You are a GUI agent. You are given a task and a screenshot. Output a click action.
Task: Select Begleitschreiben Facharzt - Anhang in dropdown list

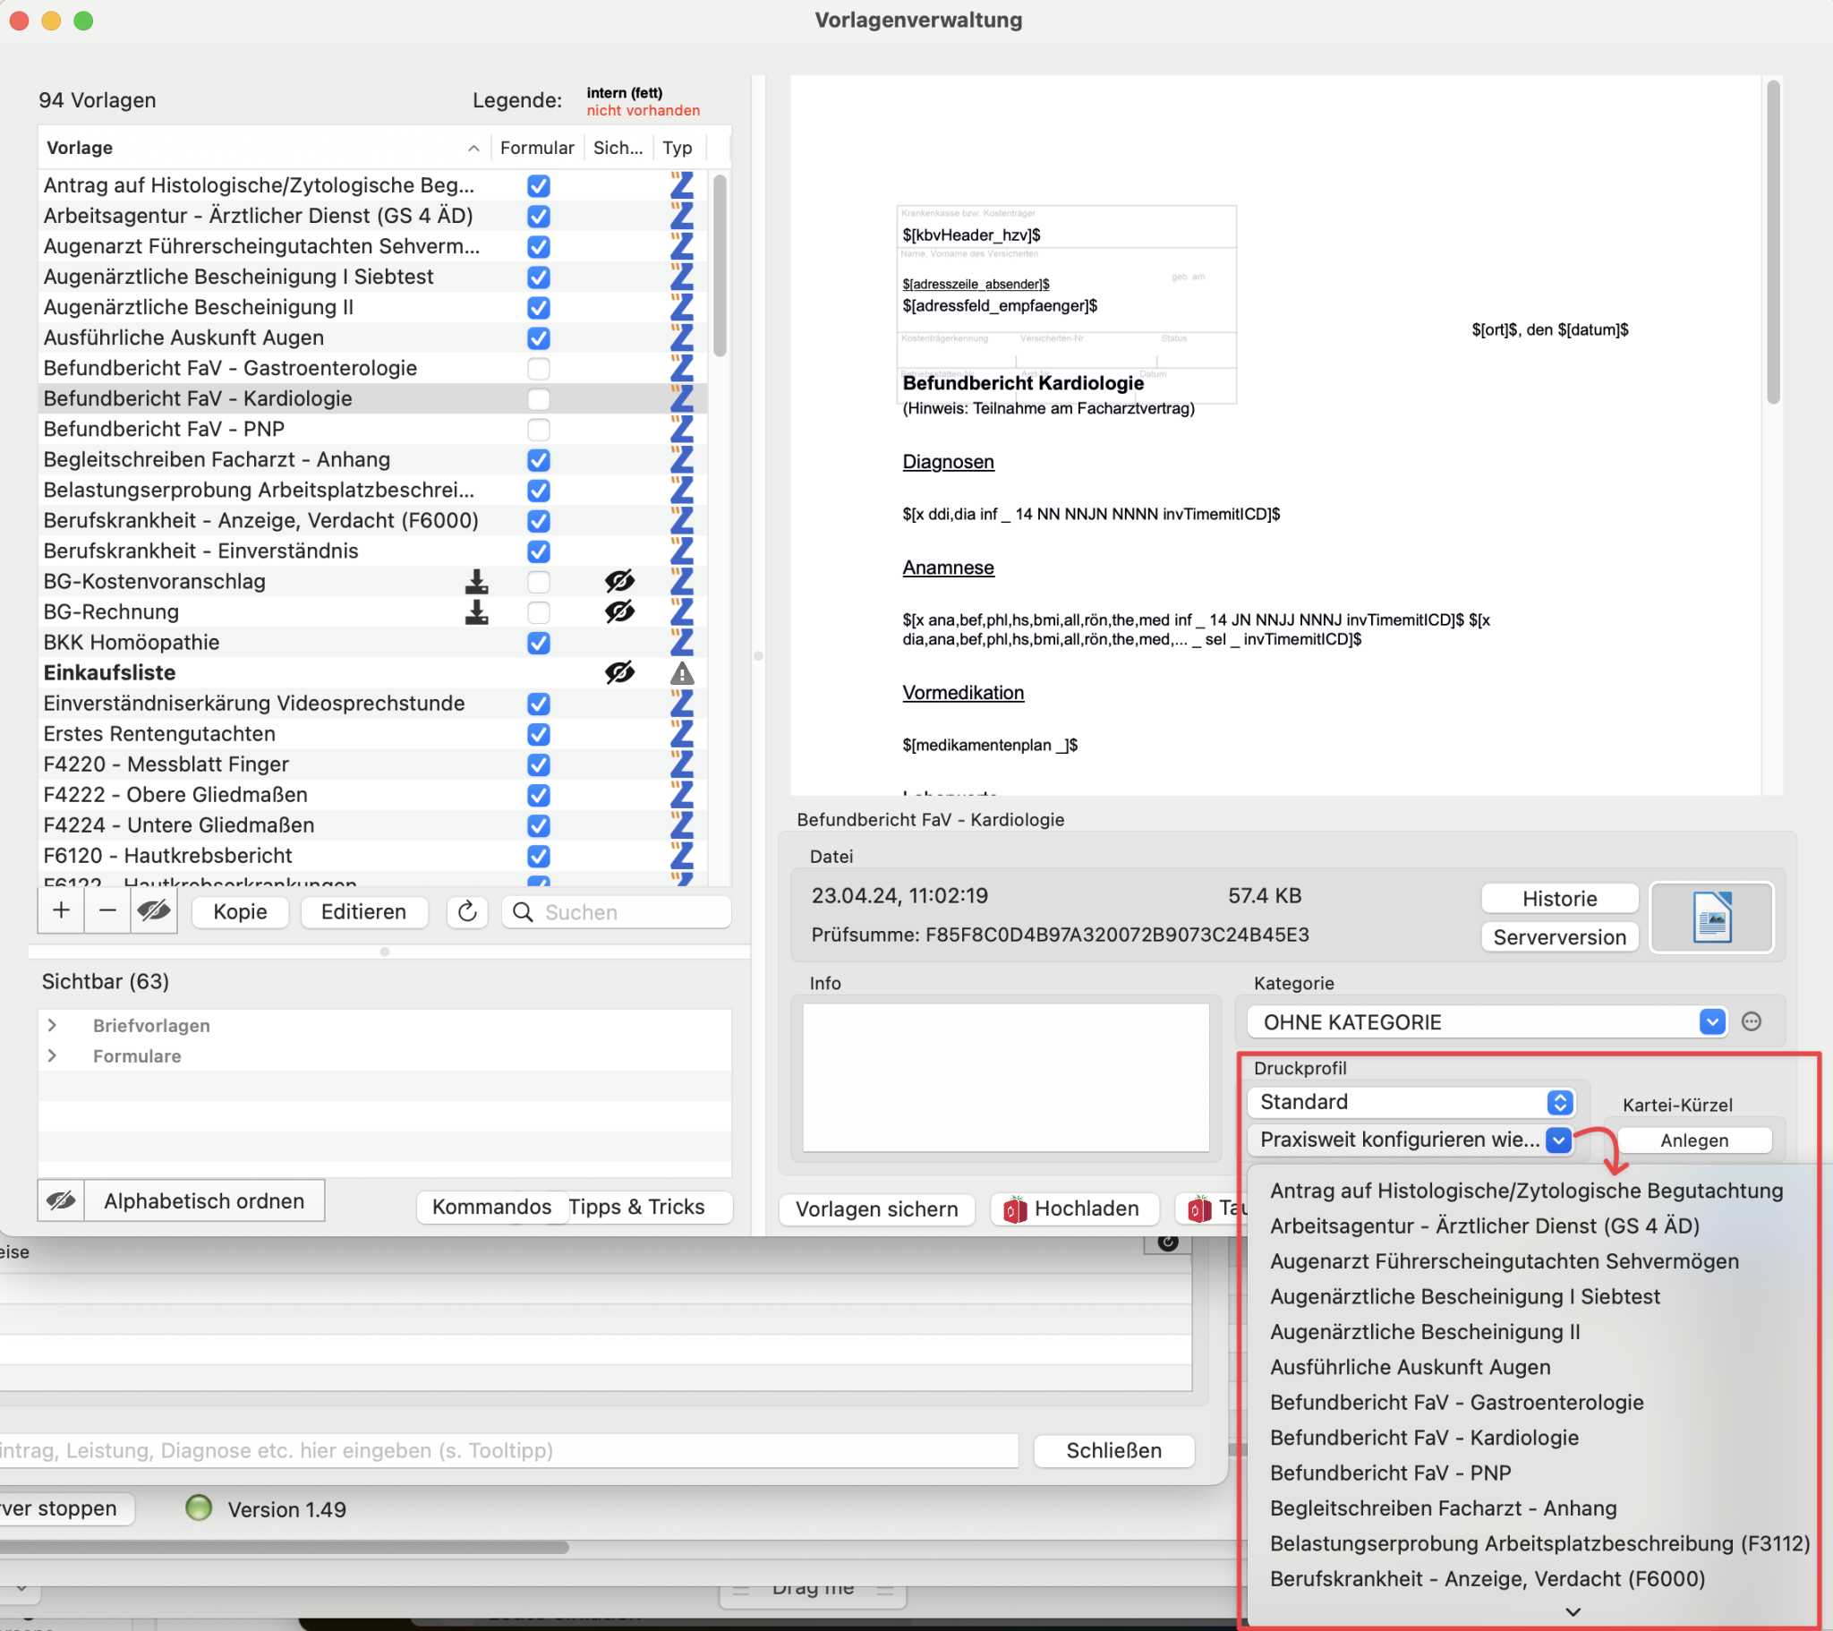(1443, 1508)
